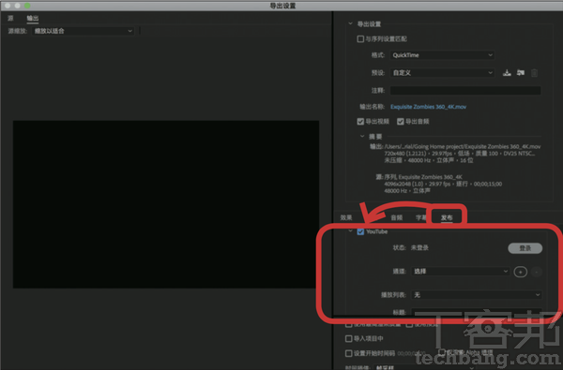
Task: Switch to the 源 tab
Action: click(10, 18)
